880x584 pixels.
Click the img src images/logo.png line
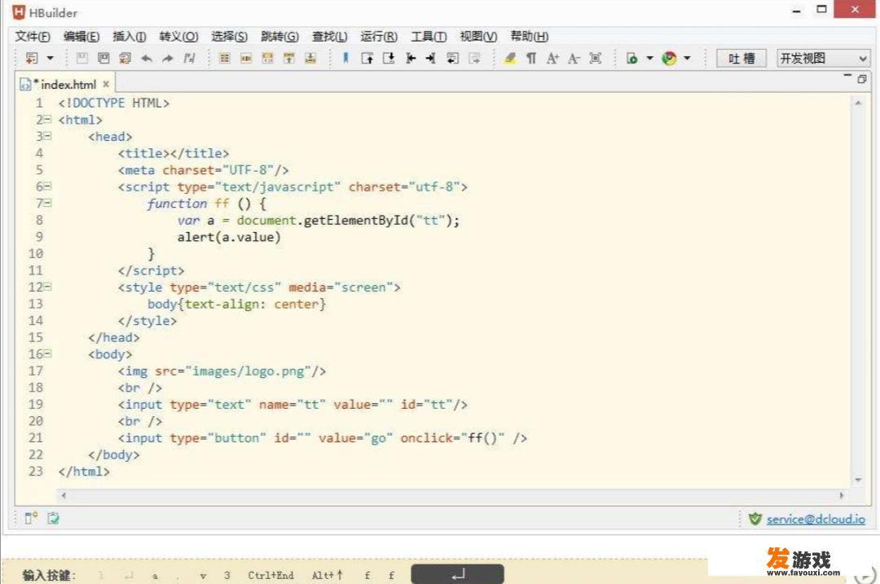pos(222,371)
